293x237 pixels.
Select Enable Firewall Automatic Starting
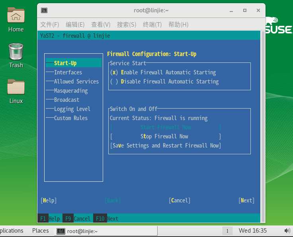tap(163, 72)
